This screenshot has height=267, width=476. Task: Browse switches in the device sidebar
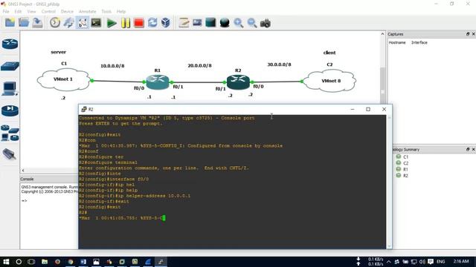[10, 66]
